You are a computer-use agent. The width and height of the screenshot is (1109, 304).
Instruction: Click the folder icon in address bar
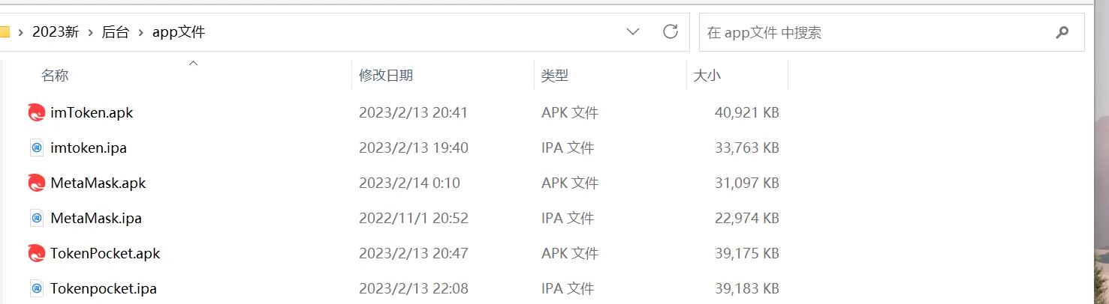pos(4,32)
